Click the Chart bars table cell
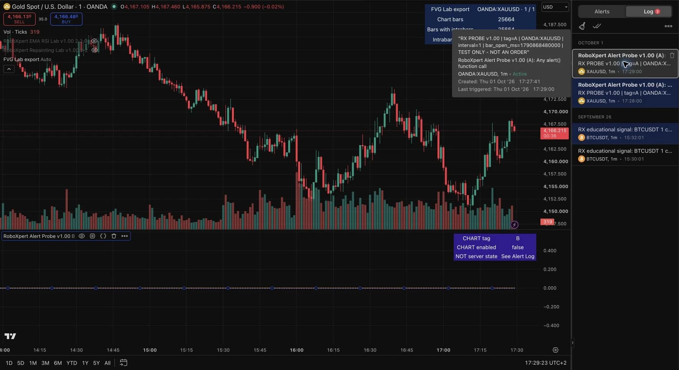 (x=450, y=19)
